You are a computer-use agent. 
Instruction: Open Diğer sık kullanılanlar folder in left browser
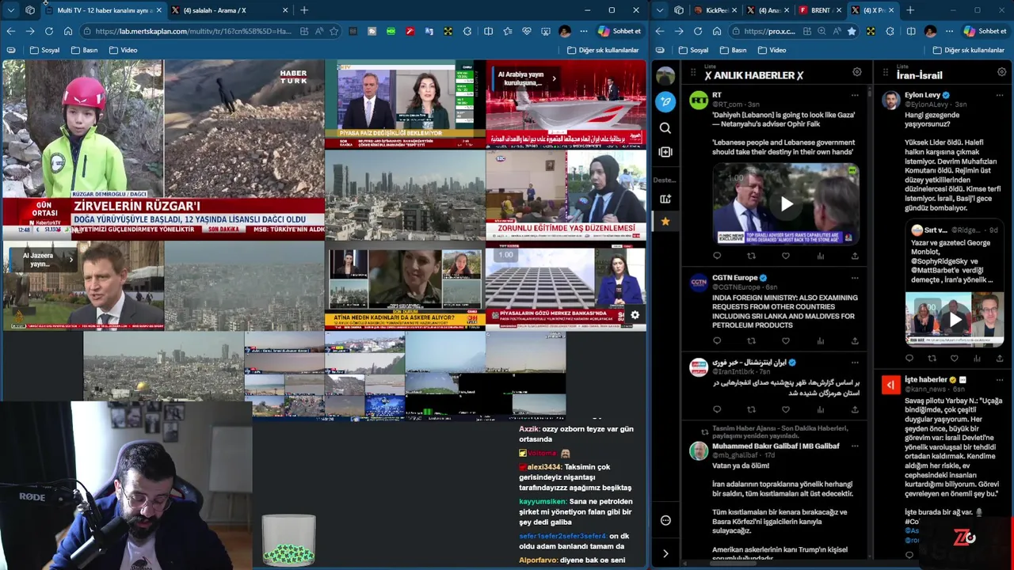coord(603,50)
